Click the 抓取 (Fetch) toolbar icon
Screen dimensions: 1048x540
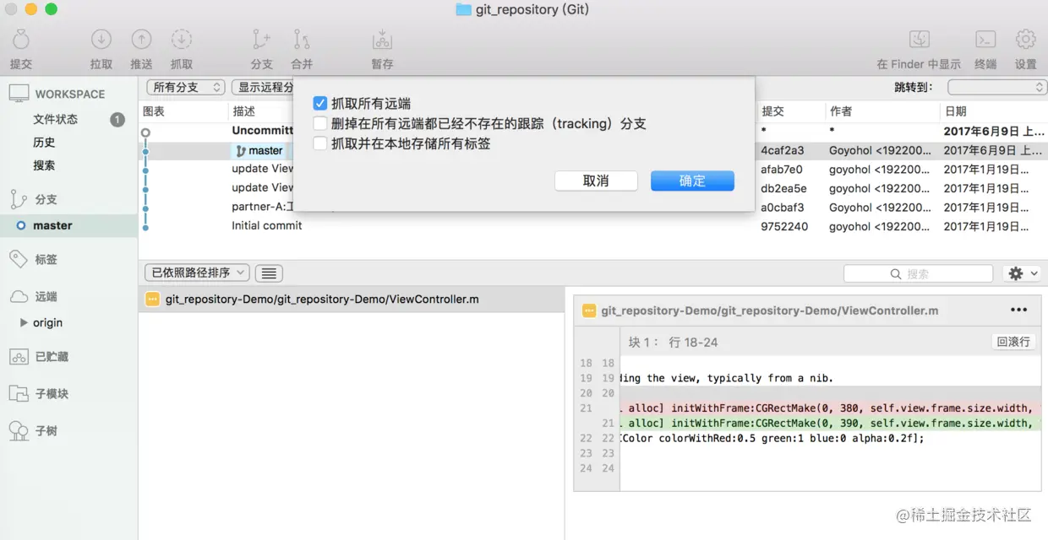182,40
